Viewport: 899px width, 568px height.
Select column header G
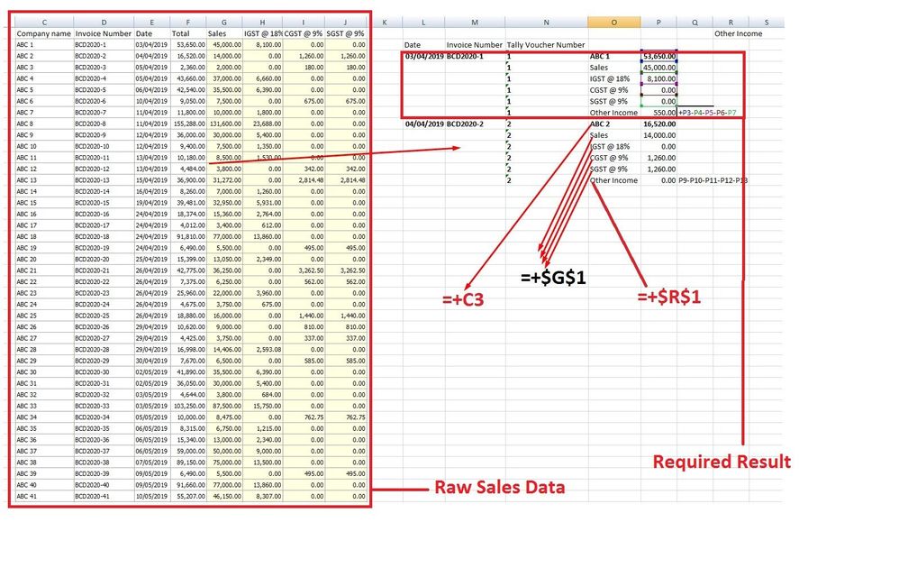click(224, 23)
